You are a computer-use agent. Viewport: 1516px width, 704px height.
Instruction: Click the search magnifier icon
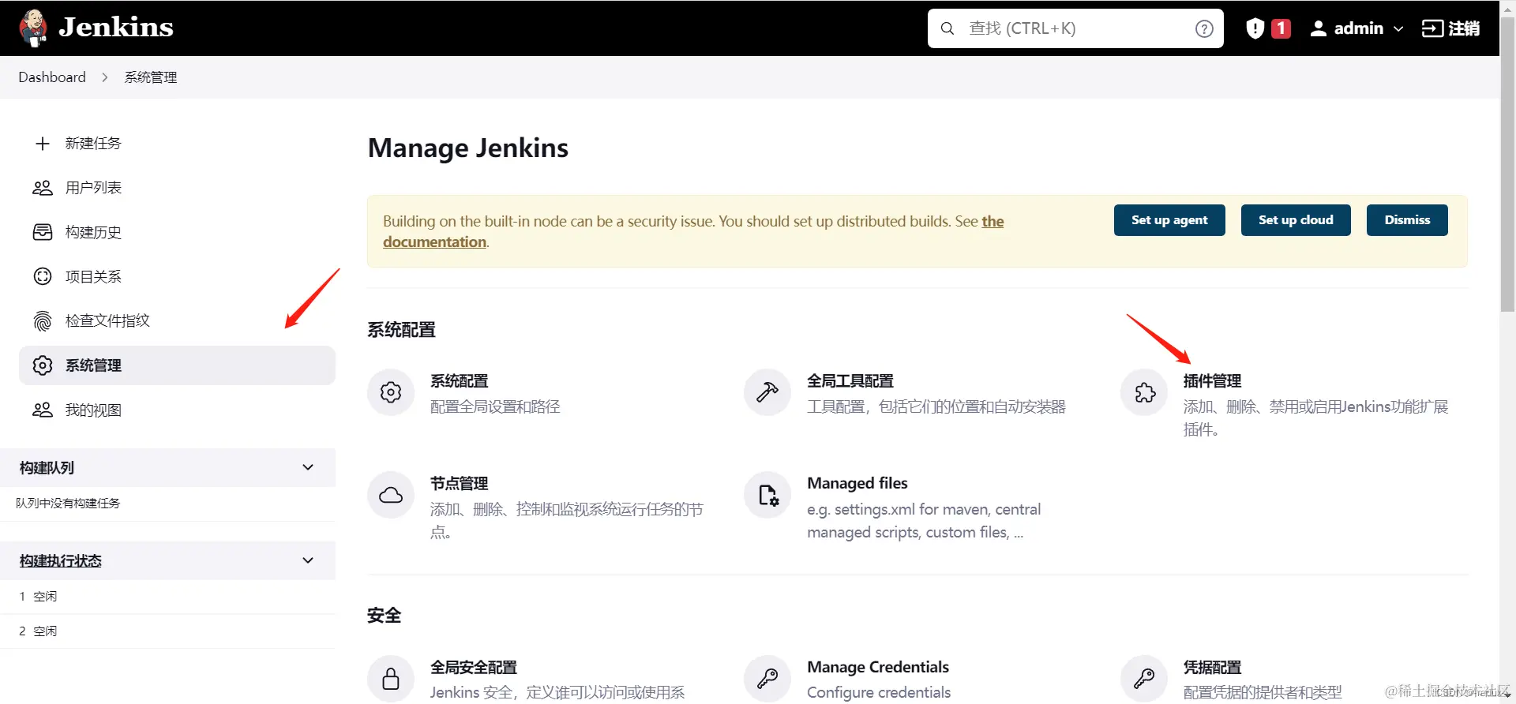pos(947,28)
